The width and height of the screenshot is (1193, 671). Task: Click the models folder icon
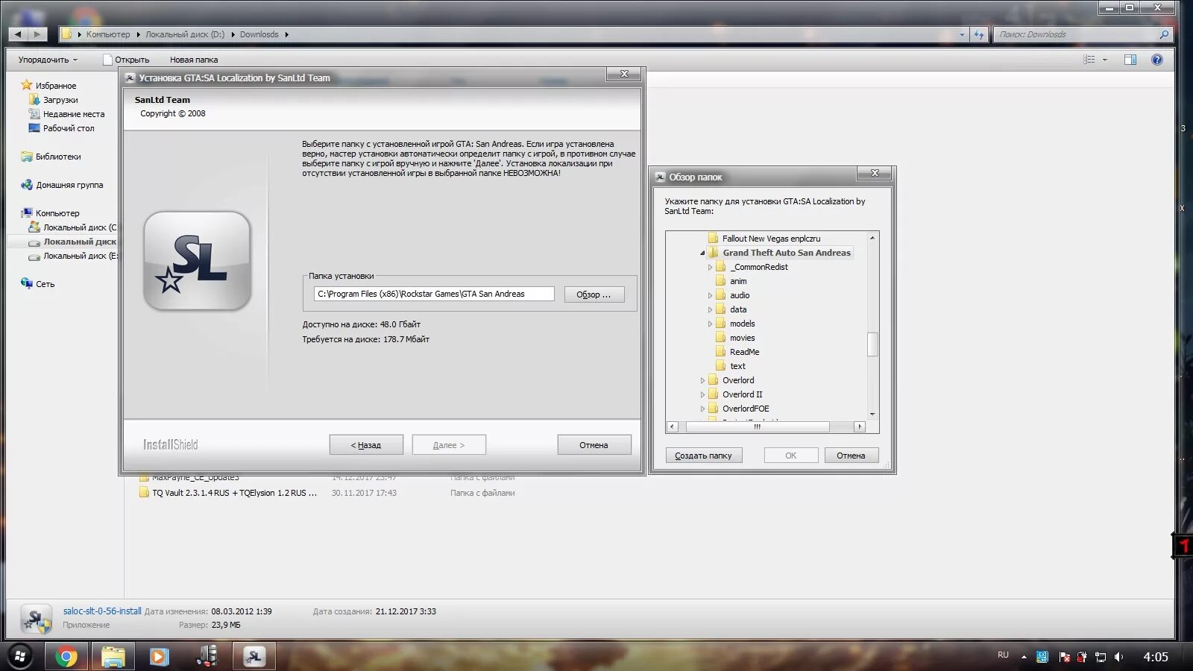tap(721, 324)
